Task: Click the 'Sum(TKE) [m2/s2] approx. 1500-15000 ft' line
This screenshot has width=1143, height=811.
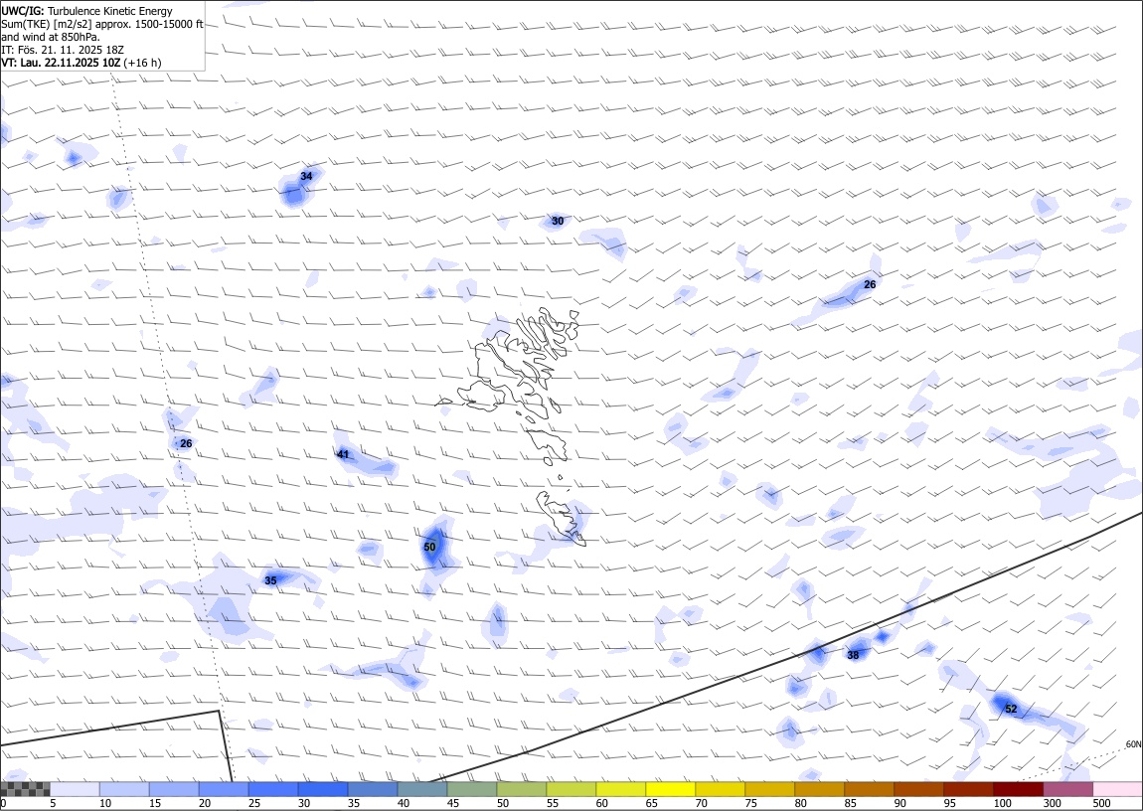Action: pyautogui.click(x=102, y=24)
